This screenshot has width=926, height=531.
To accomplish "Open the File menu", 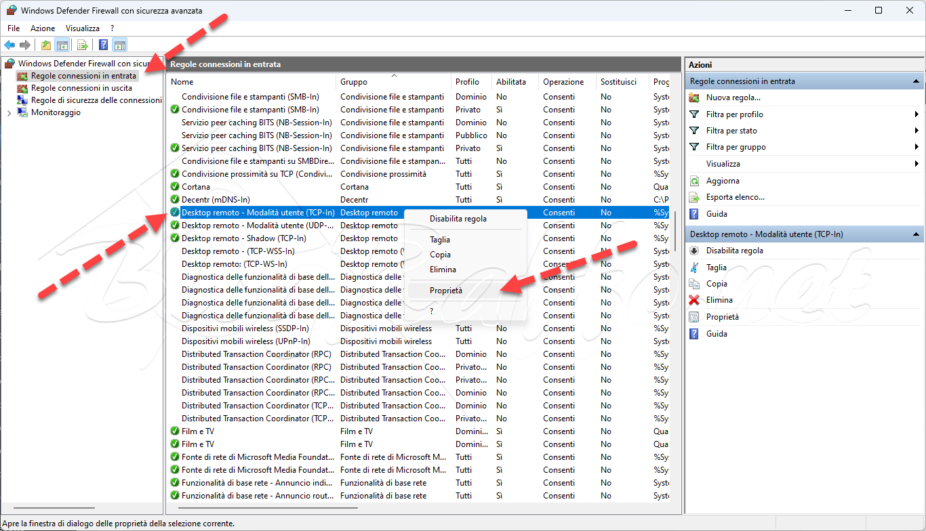I will click(14, 28).
